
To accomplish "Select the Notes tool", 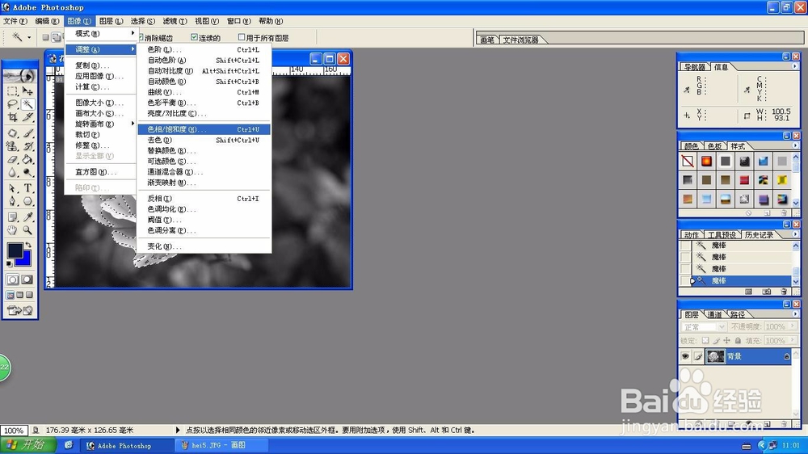I will coord(12,217).
